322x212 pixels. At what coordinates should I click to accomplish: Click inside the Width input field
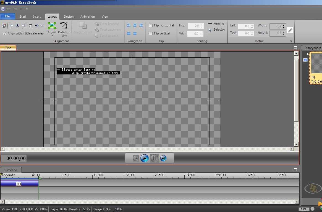(276, 26)
